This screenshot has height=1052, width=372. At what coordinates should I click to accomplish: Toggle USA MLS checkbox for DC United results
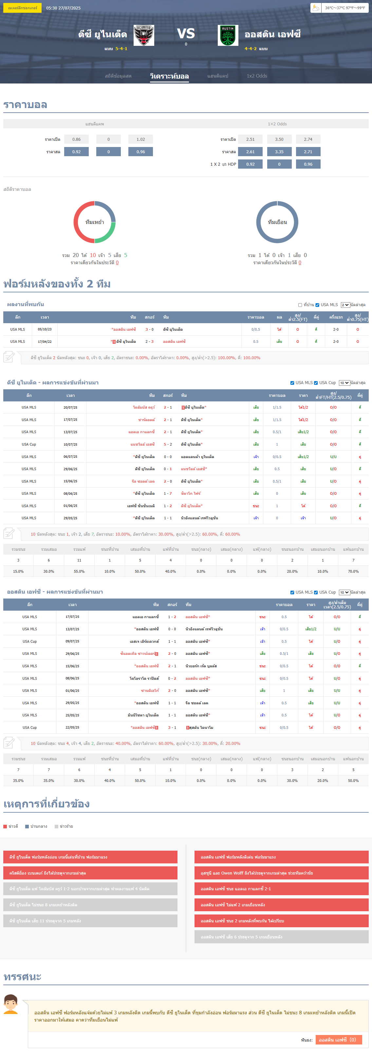(292, 383)
